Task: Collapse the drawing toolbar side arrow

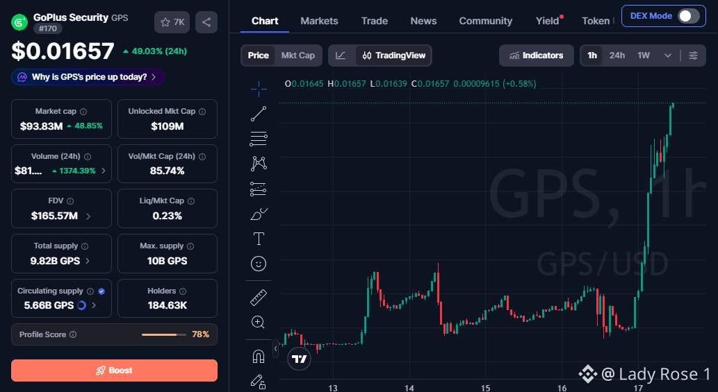Action: point(276,348)
